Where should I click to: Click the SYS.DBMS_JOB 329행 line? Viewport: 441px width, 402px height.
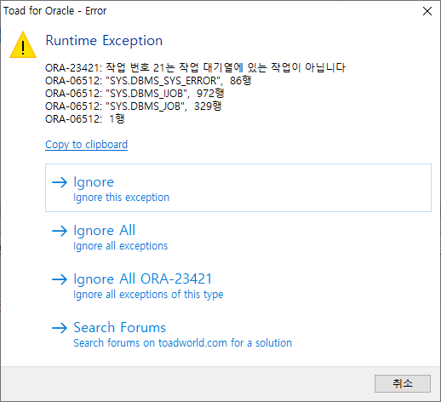pos(133,106)
